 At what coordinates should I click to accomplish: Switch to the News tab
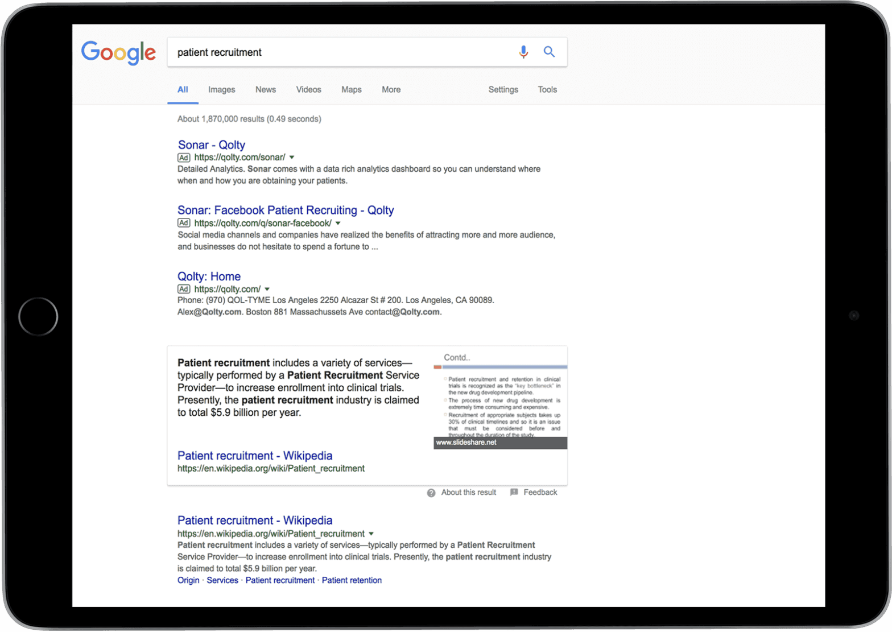[266, 90]
